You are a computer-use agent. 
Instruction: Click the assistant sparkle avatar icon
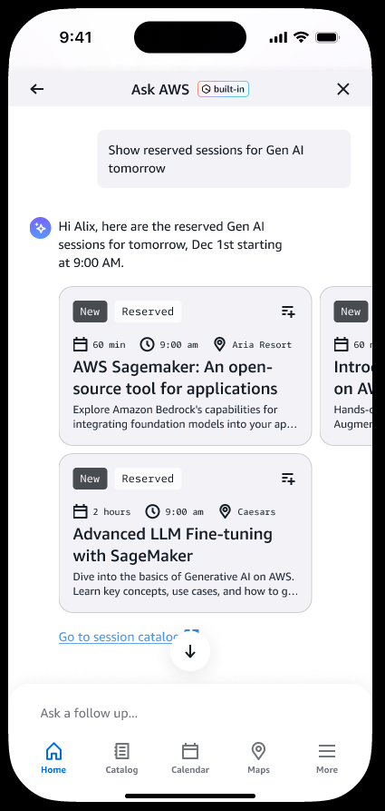click(x=40, y=228)
